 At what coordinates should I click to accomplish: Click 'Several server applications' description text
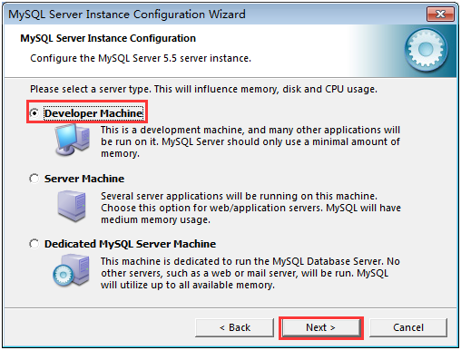[x=250, y=208]
